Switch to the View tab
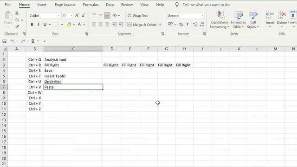Viewport: 297px width, 167px height. point(144,5)
